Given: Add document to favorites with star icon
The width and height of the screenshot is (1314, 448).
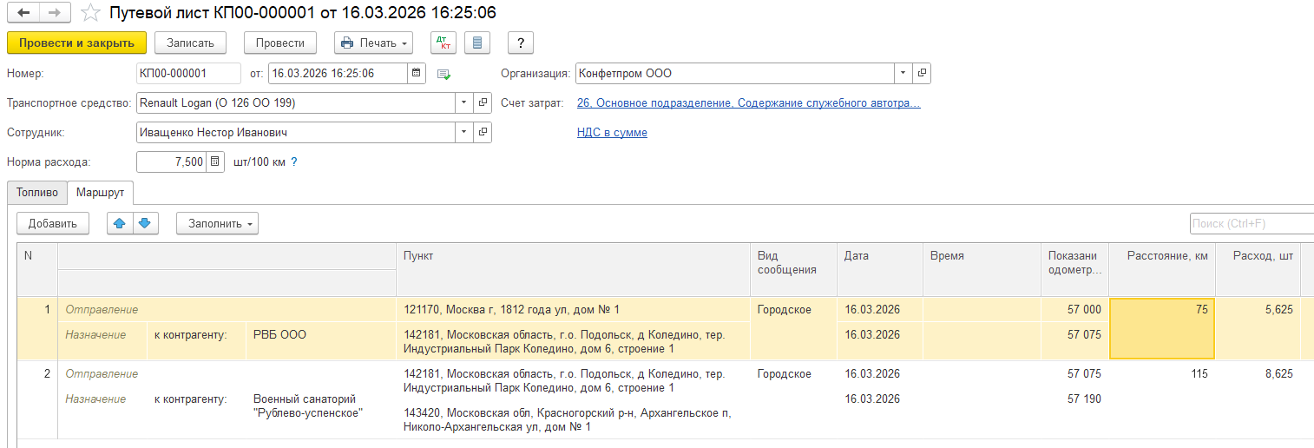Looking at the screenshot, I should click(x=89, y=13).
